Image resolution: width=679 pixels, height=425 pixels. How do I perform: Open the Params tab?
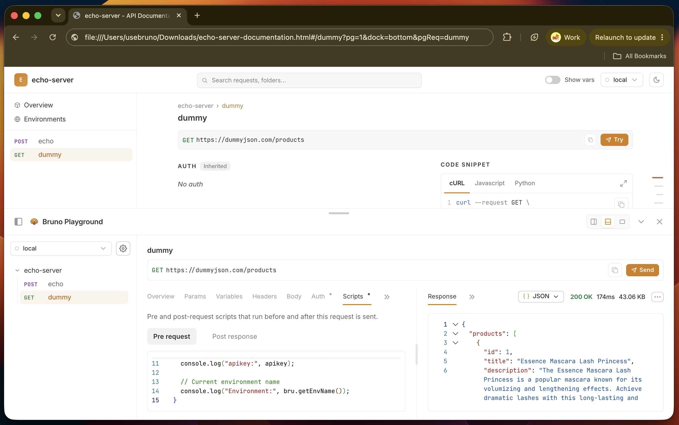195,296
